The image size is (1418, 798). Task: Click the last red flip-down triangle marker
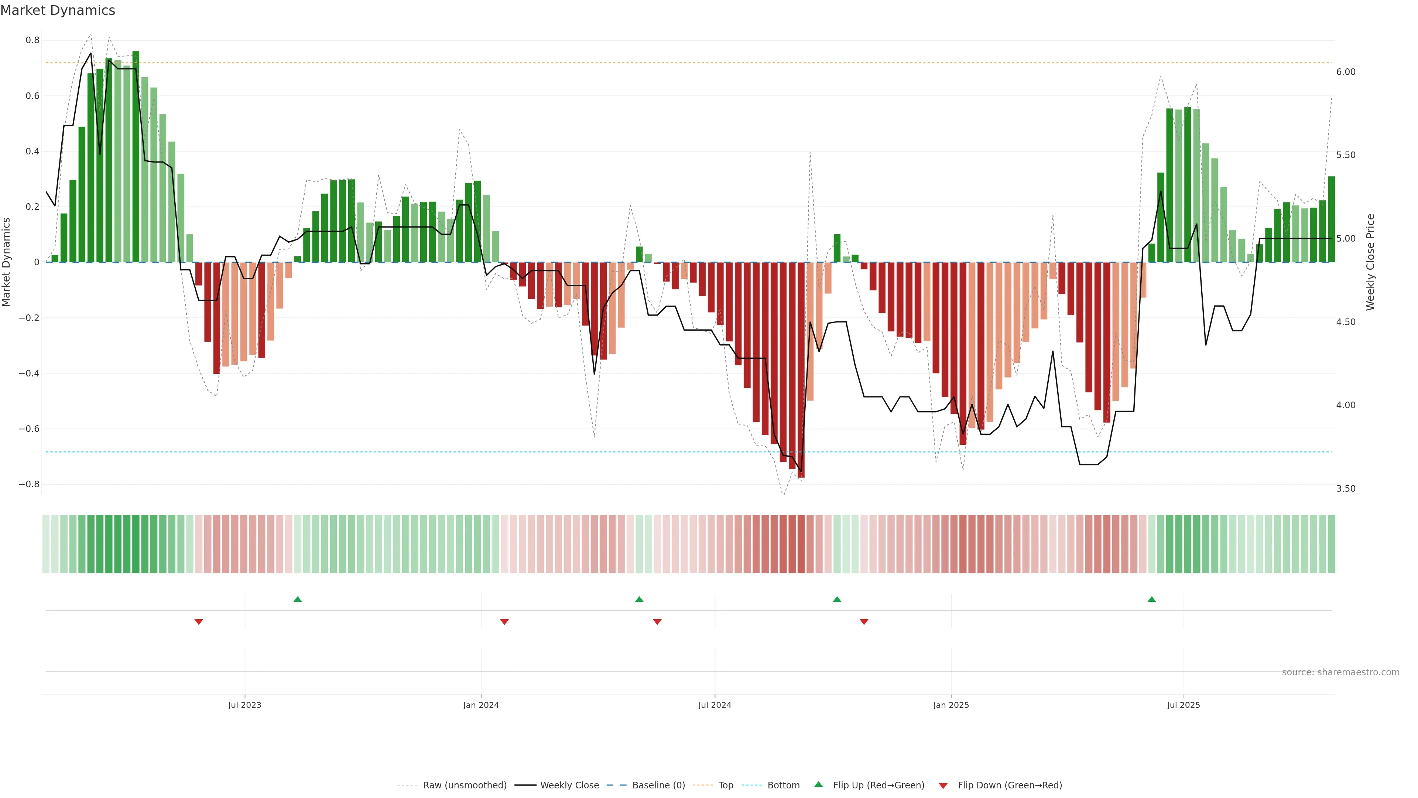(864, 622)
